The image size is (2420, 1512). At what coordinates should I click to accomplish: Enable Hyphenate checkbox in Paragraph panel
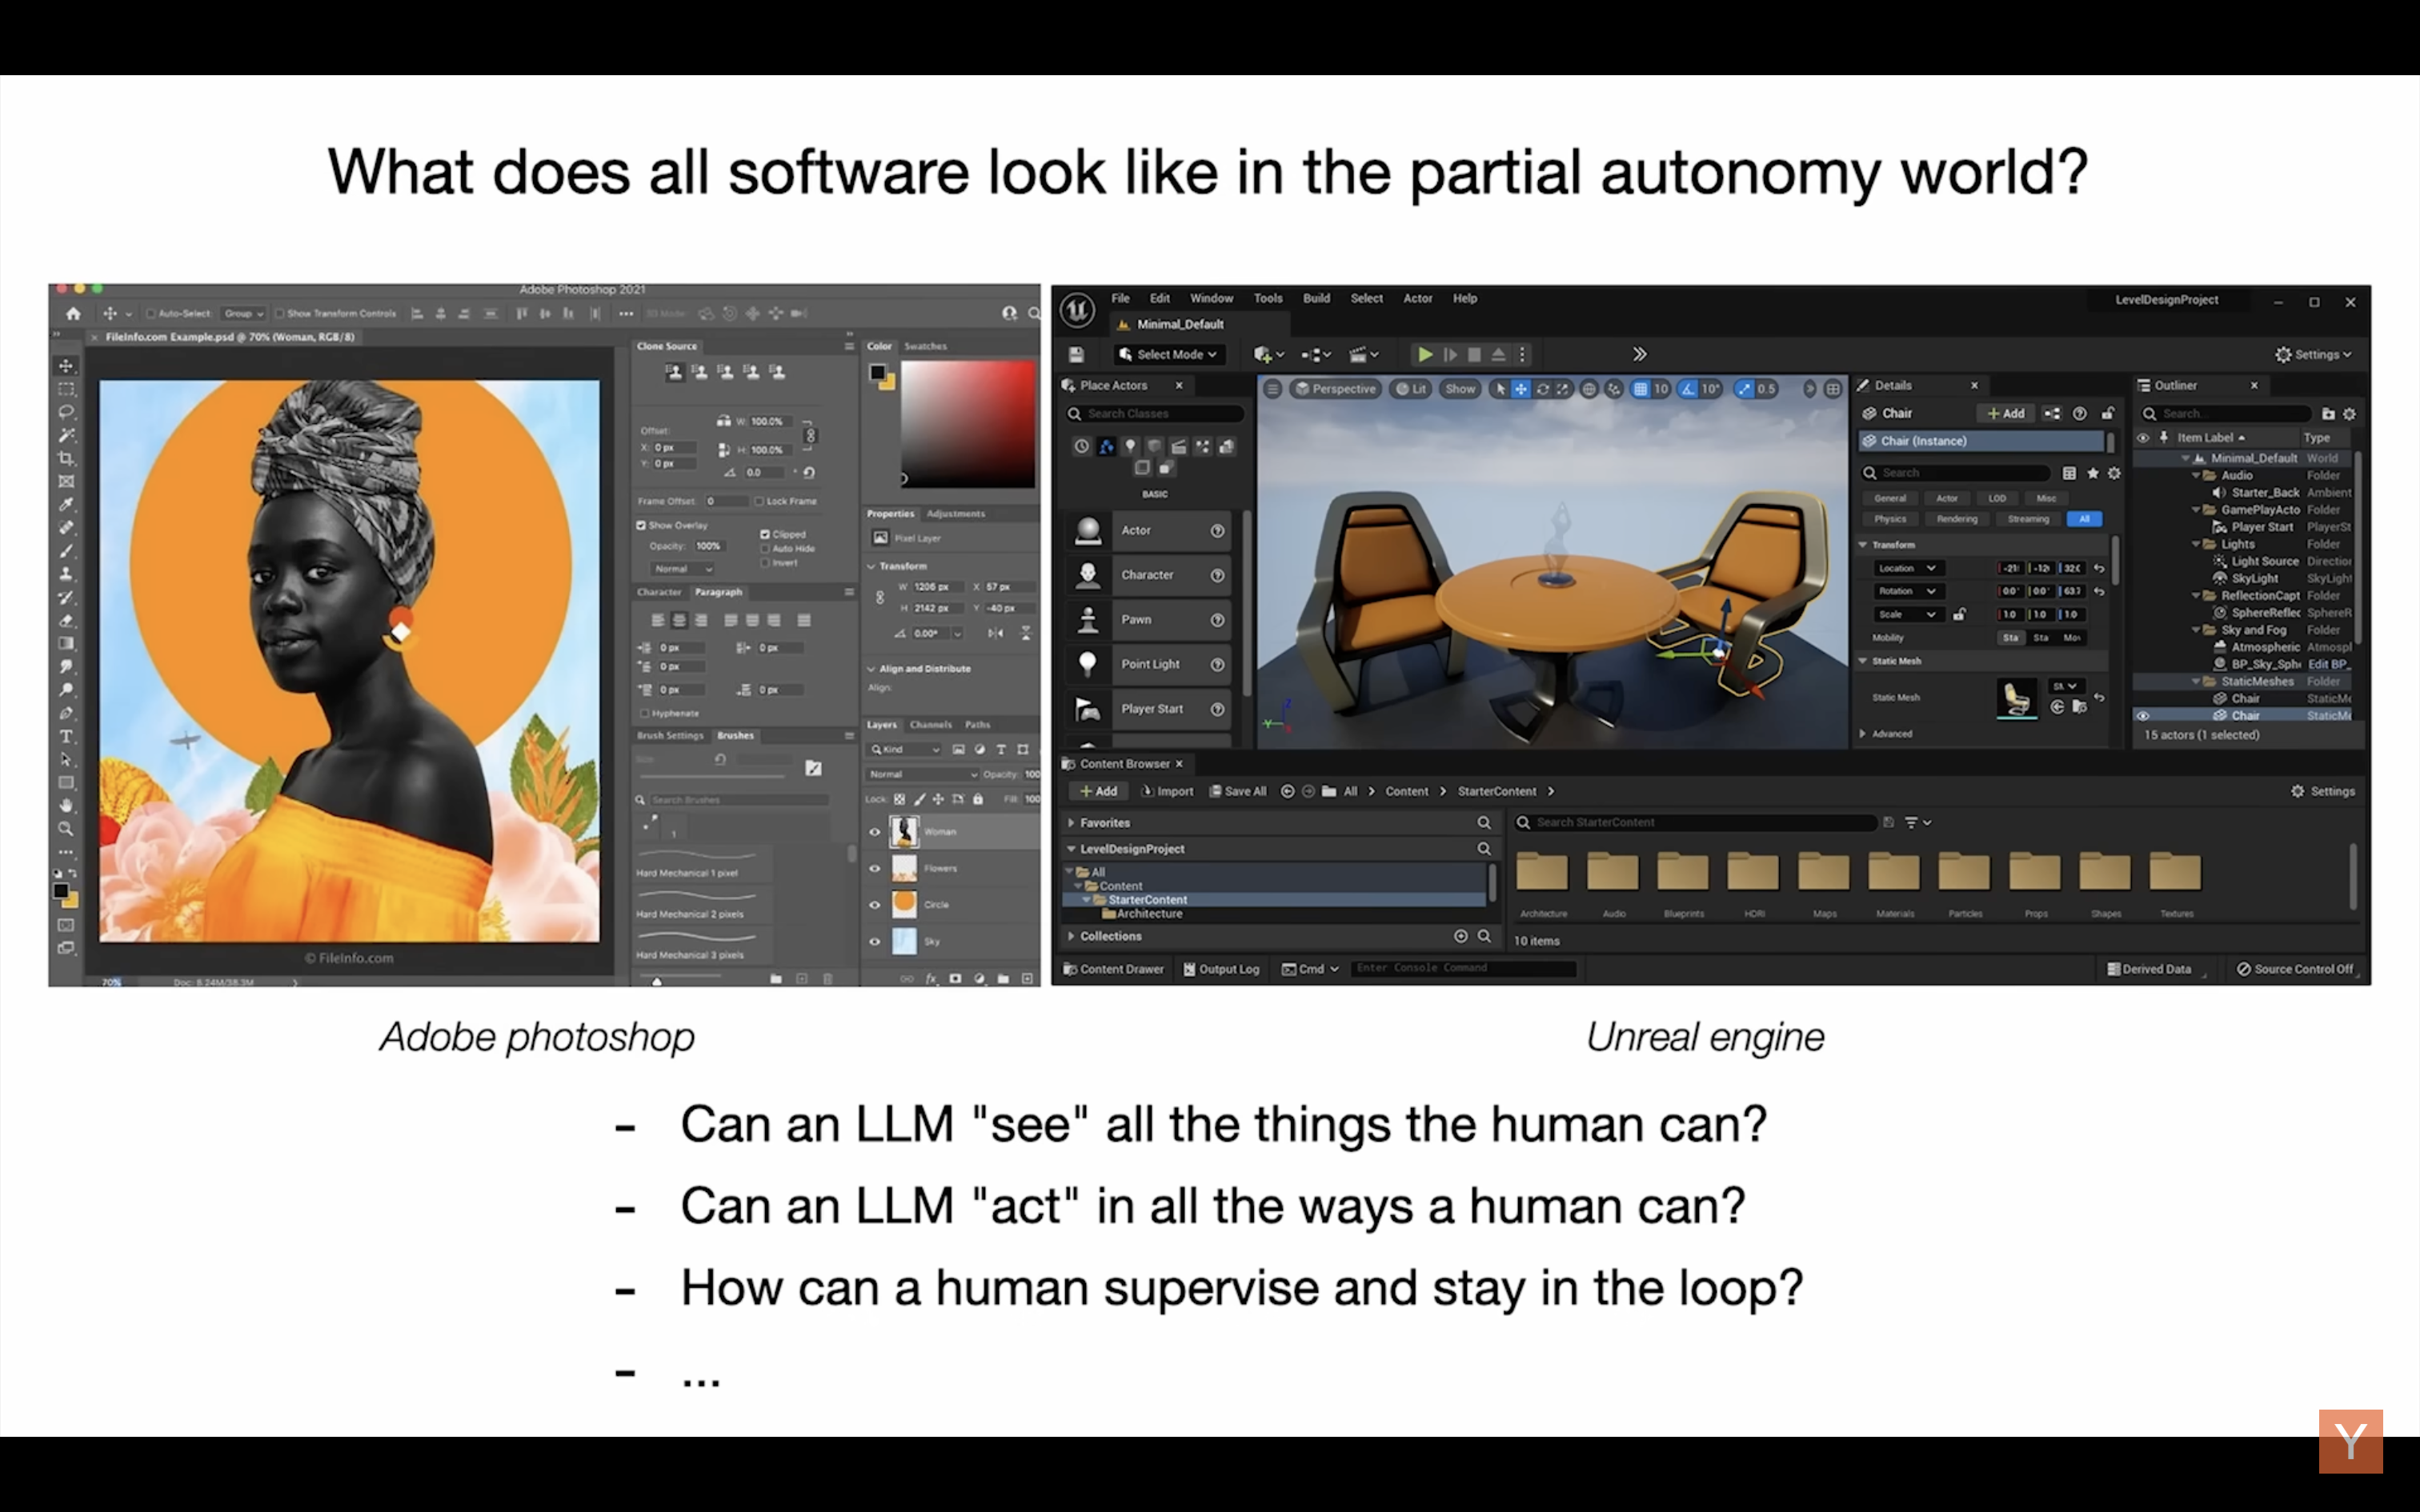[644, 713]
